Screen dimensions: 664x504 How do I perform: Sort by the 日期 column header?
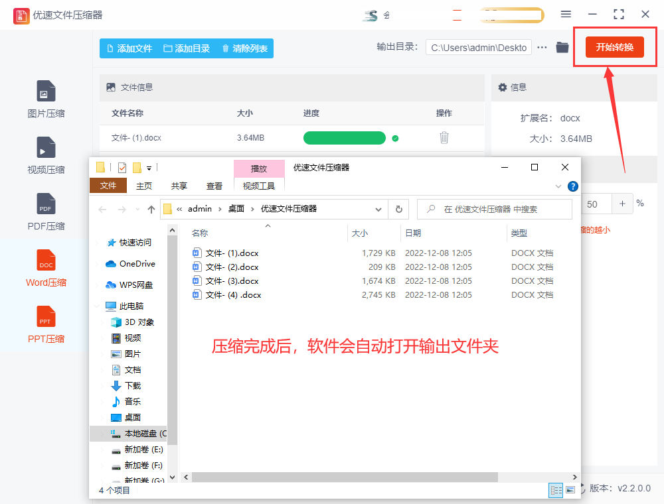413,233
